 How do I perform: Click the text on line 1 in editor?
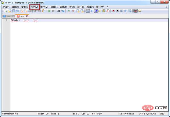tap(24, 20)
